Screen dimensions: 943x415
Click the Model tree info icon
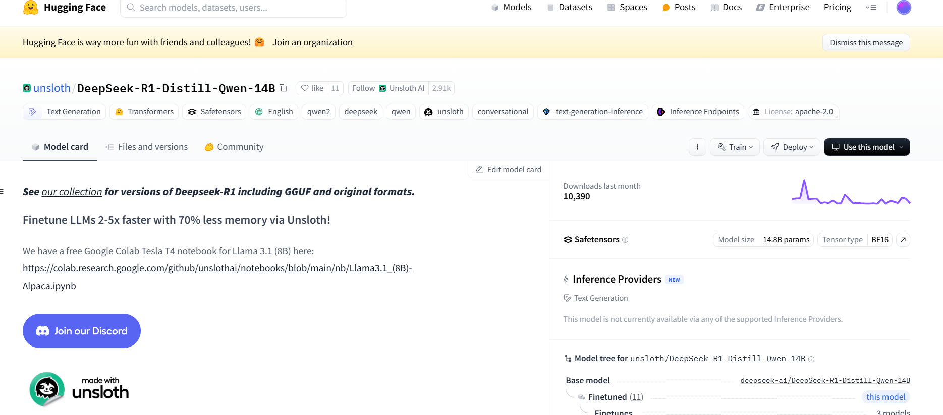811,359
